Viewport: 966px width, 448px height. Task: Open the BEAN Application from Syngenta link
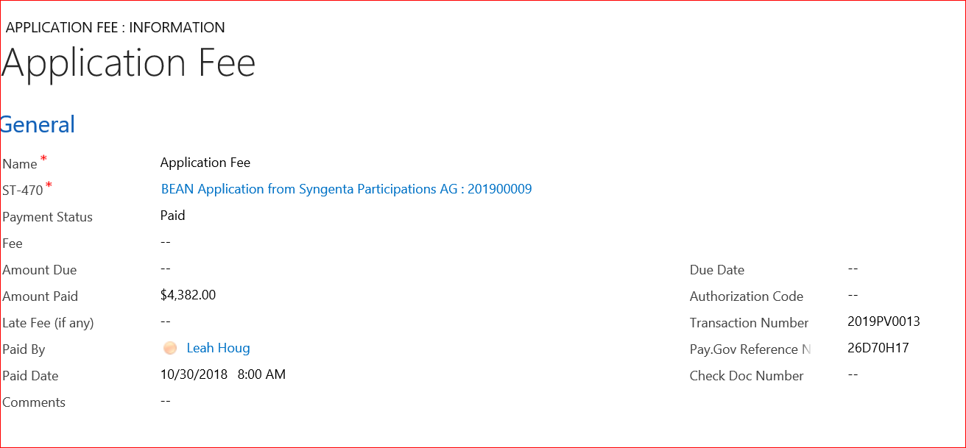tap(346, 189)
